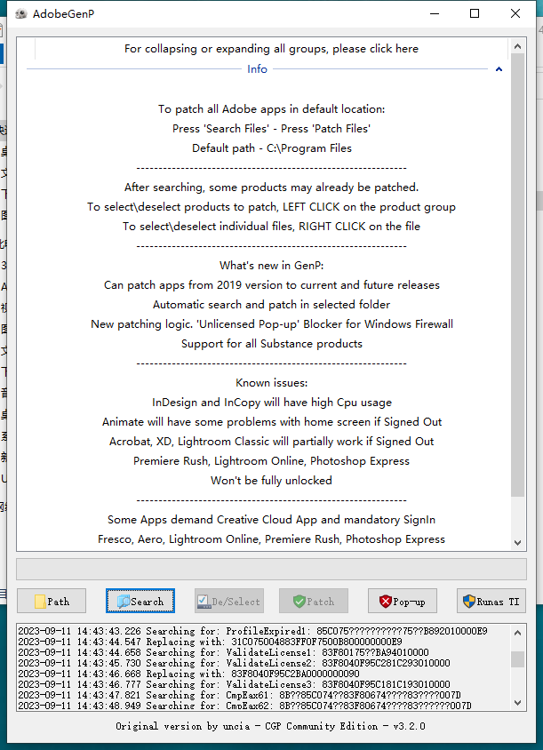Click the empty progress bar
Viewport: 543px width, 750px height.
271,569
